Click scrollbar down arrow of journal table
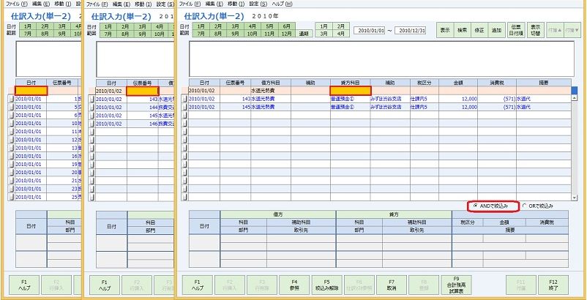The image size is (587, 300). [x=574, y=198]
